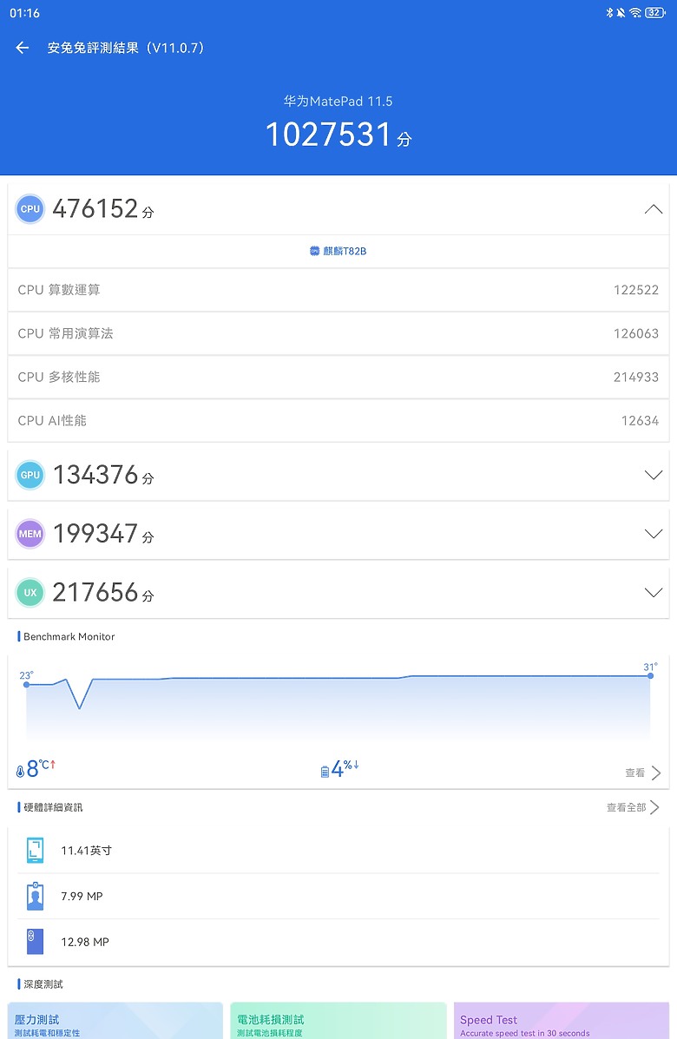Open 查看 benchmark monitor details

point(642,773)
